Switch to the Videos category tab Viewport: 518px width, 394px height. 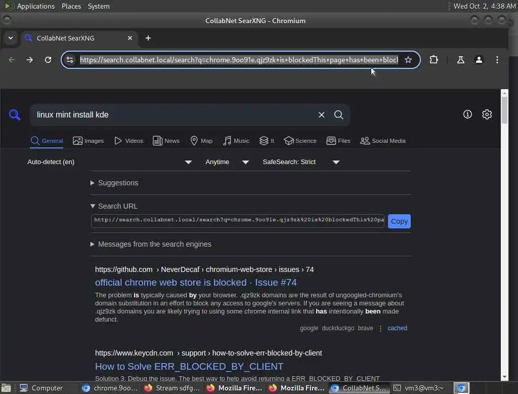[x=128, y=141]
